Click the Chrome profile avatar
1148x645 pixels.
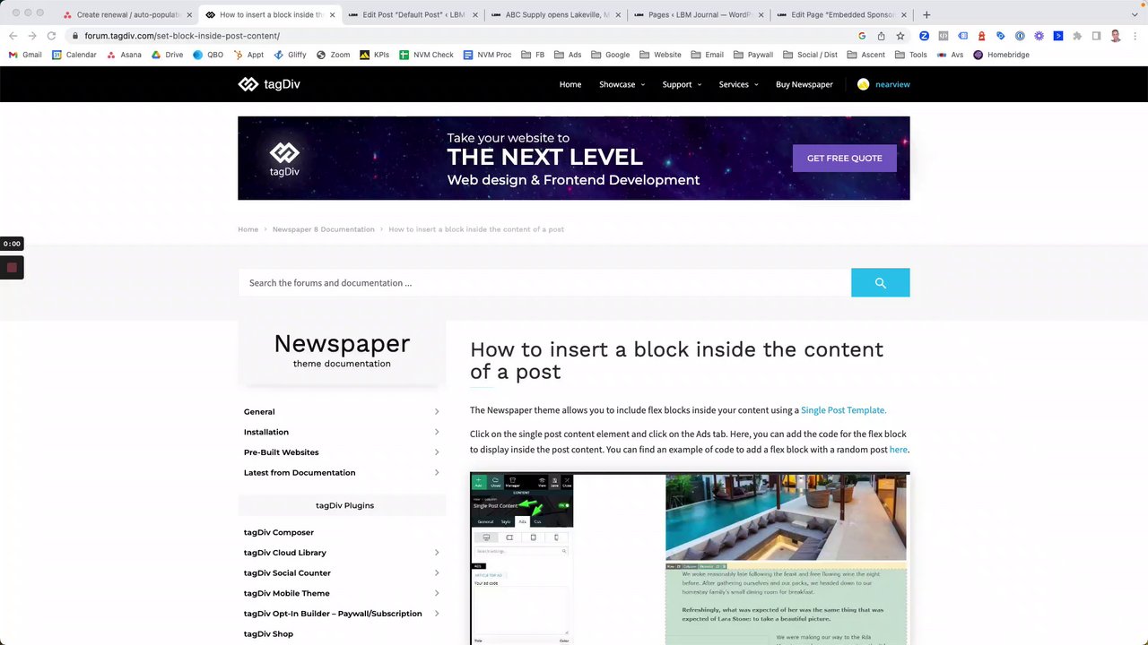(x=1116, y=36)
